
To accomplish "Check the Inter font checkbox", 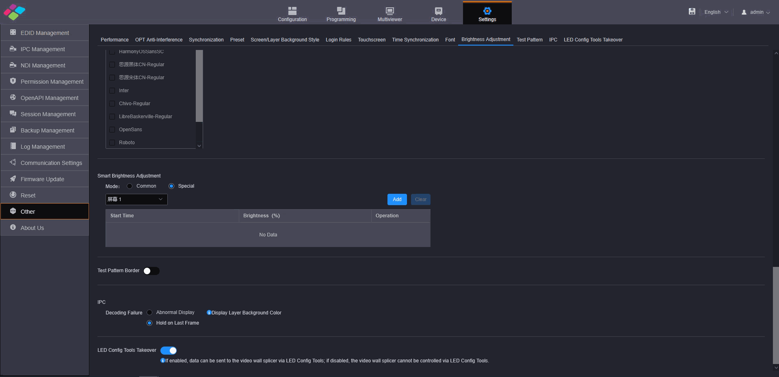I will 112,91.
